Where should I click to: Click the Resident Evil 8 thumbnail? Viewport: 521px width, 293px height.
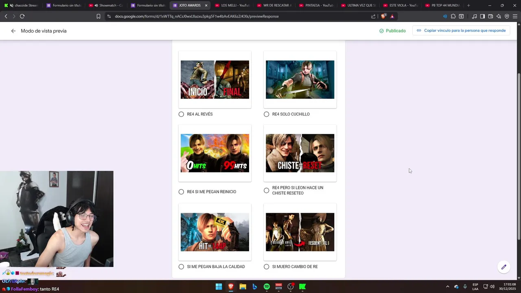click(300, 232)
